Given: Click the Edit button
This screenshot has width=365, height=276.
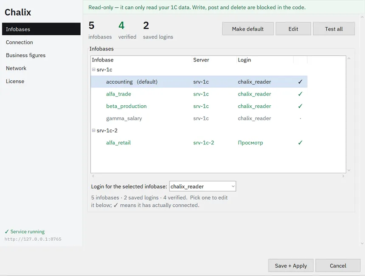Looking at the screenshot, I should click(x=293, y=29).
